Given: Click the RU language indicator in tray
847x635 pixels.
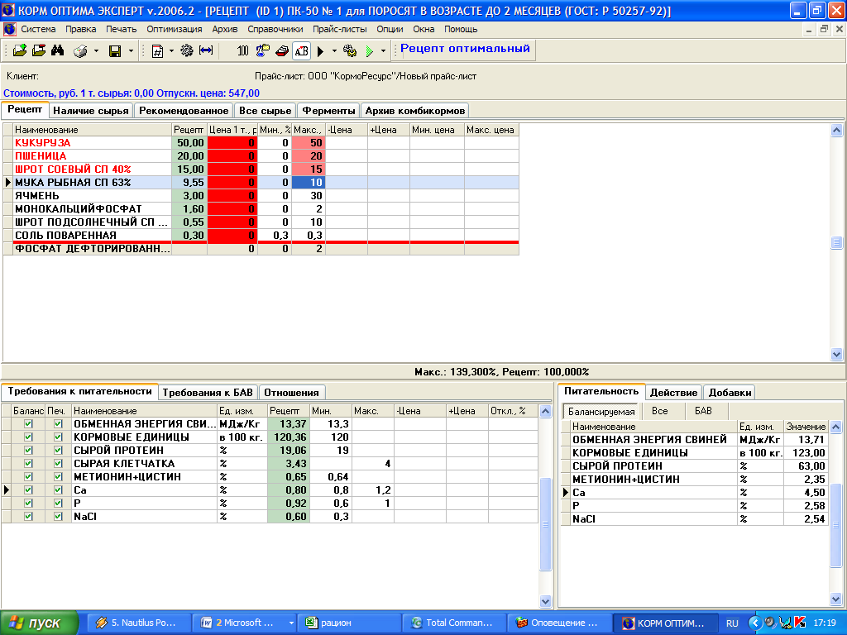Looking at the screenshot, I should (732, 623).
